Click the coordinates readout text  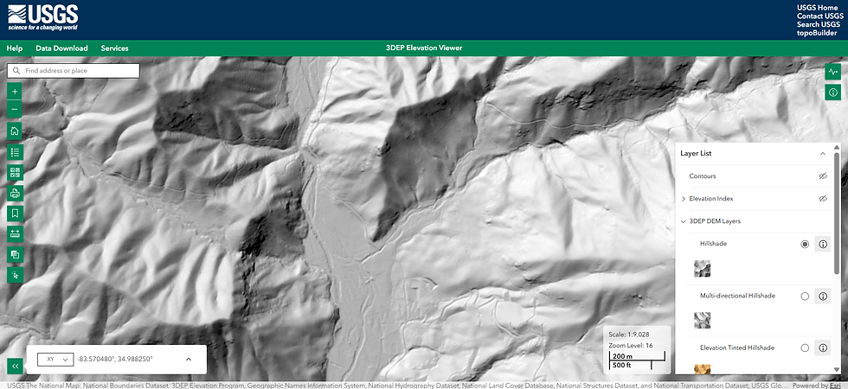(115, 360)
